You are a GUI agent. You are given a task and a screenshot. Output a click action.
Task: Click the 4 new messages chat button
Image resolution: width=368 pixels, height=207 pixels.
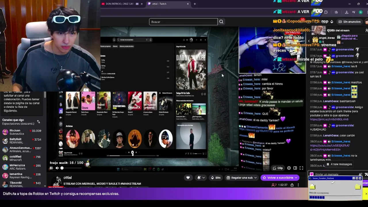click(339, 164)
